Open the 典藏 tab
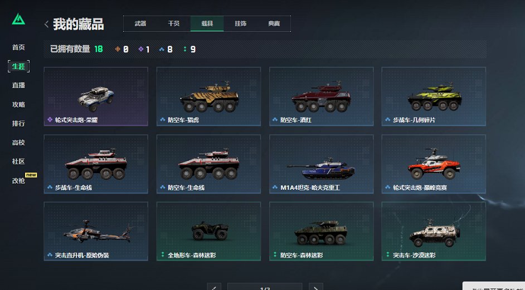 point(274,23)
